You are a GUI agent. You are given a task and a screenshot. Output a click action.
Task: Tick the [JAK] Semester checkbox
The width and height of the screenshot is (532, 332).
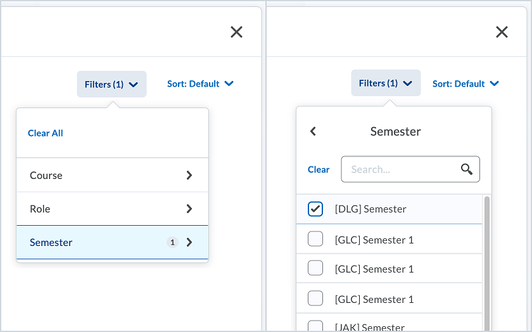[315, 326]
